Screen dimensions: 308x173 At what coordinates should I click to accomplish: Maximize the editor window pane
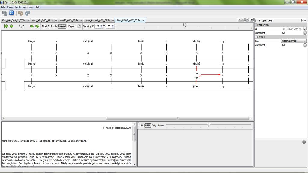[251, 20]
